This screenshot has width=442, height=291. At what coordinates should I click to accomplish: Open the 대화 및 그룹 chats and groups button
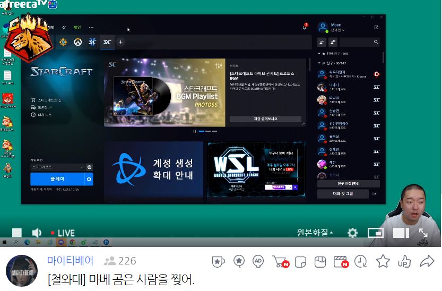pyautogui.click(x=343, y=194)
